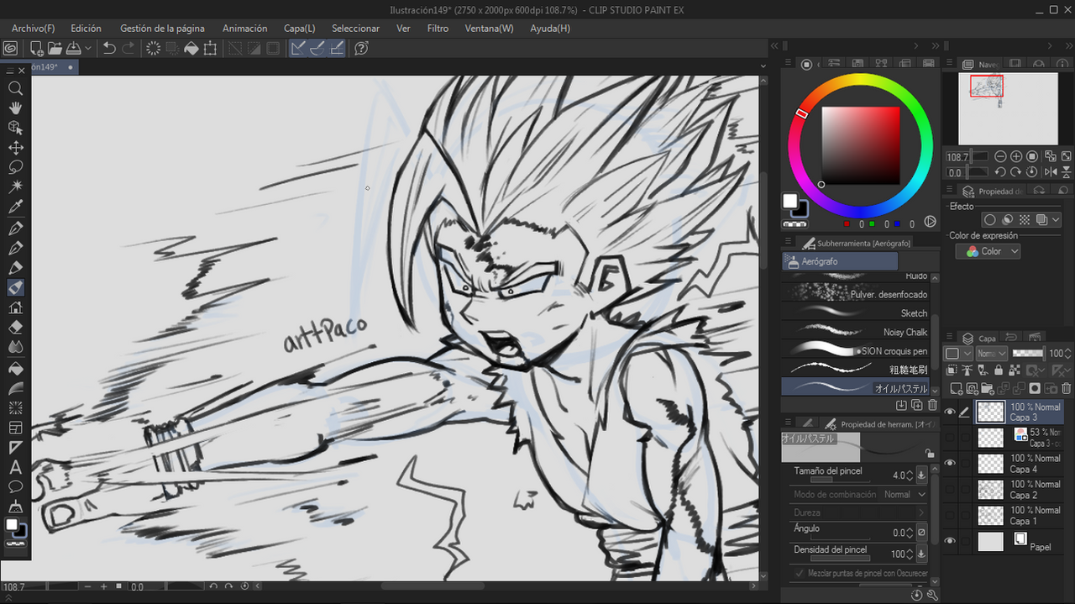Click the Scale/Rotate transform icon
Viewport: 1075px width, 604px height.
pos(210,49)
